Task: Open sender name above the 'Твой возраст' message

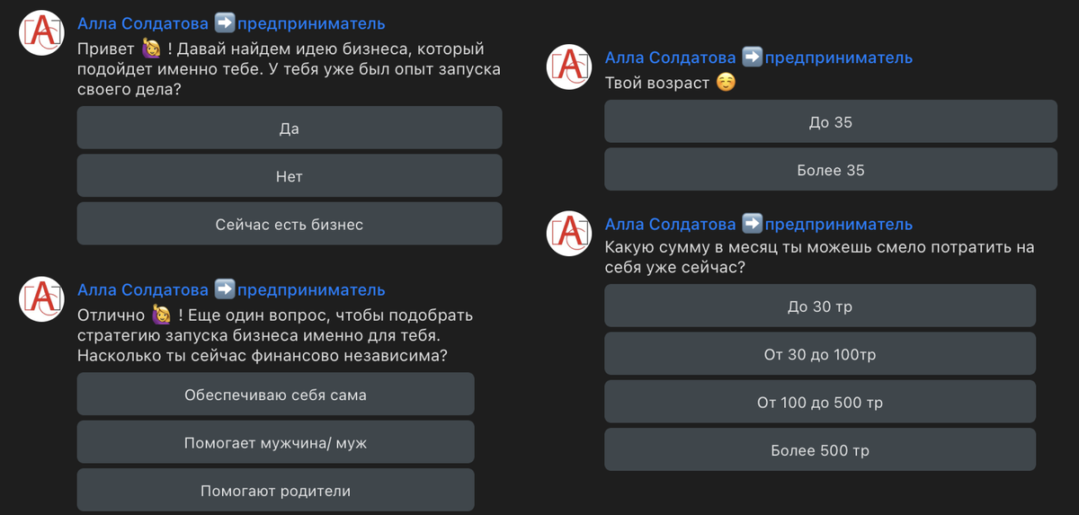Action: click(759, 58)
